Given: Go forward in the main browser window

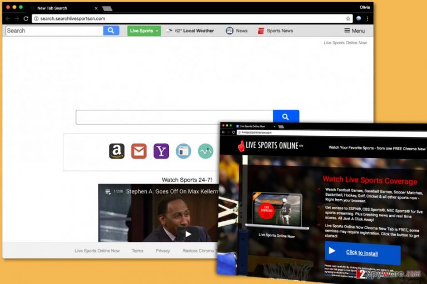Looking at the screenshot, I should 17,18.
